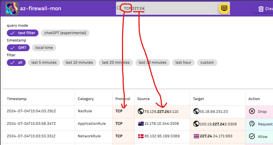Filter to last 5 minutes
Viewport: 273px width, 145px height.
[x=44, y=63]
